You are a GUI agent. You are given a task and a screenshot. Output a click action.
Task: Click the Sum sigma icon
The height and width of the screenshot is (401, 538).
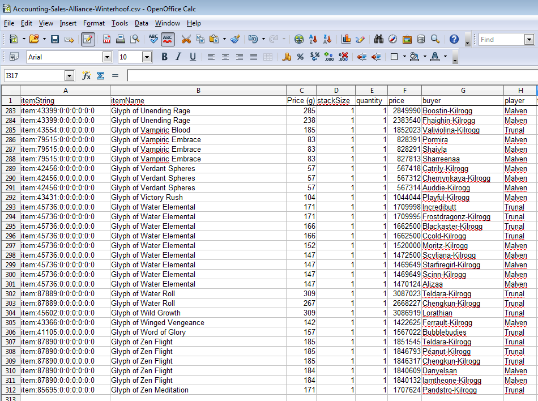tap(101, 75)
